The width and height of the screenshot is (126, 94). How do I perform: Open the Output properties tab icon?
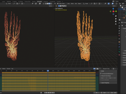tap(119, 28)
